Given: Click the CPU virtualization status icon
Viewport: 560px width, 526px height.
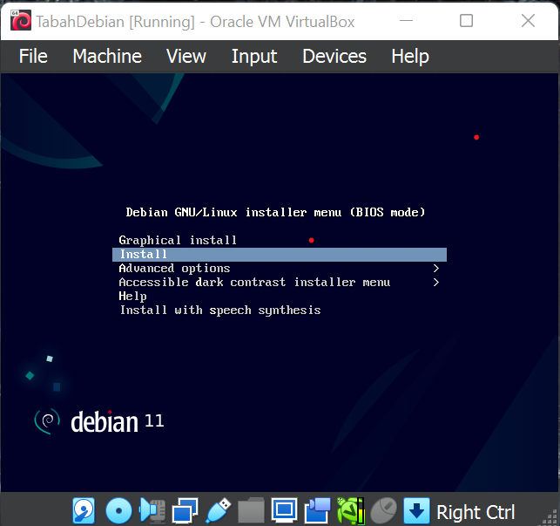Looking at the screenshot, I should (x=351, y=510).
